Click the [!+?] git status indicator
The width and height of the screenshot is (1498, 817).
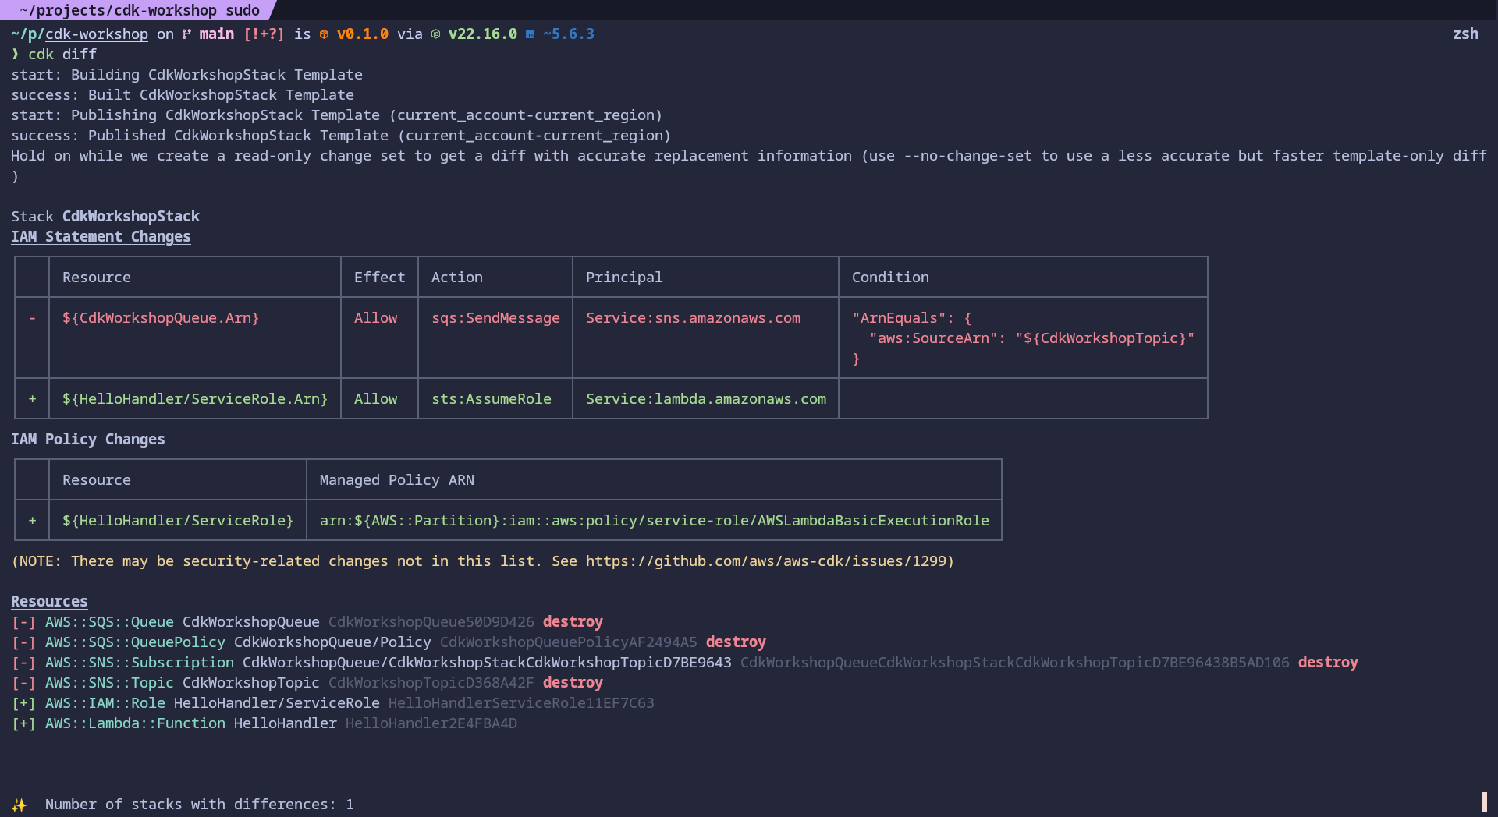pyautogui.click(x=264, y=34)
